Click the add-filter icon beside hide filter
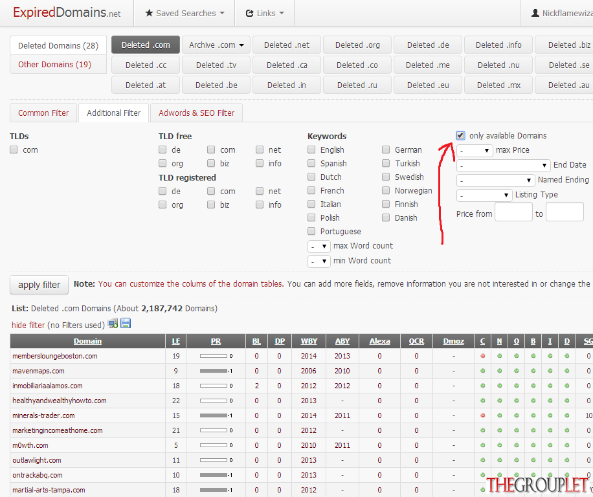Screen dimensions: 593x497 (113, 324)
